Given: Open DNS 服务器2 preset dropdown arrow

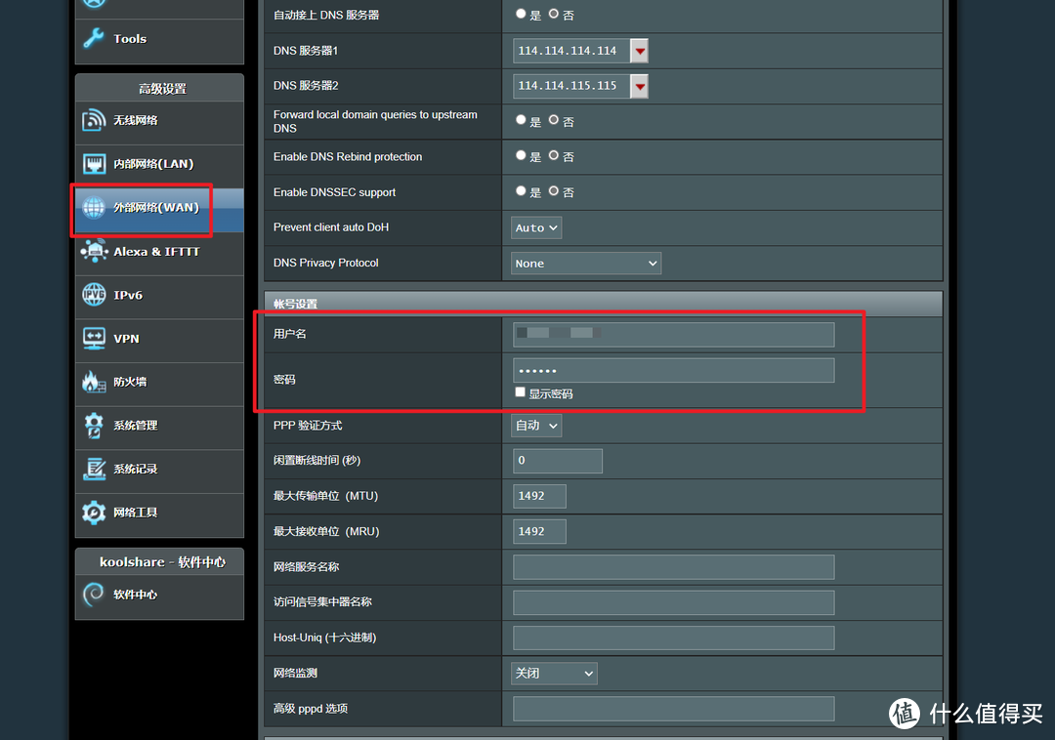Looking at the screenshot, I should pos(640,86).
